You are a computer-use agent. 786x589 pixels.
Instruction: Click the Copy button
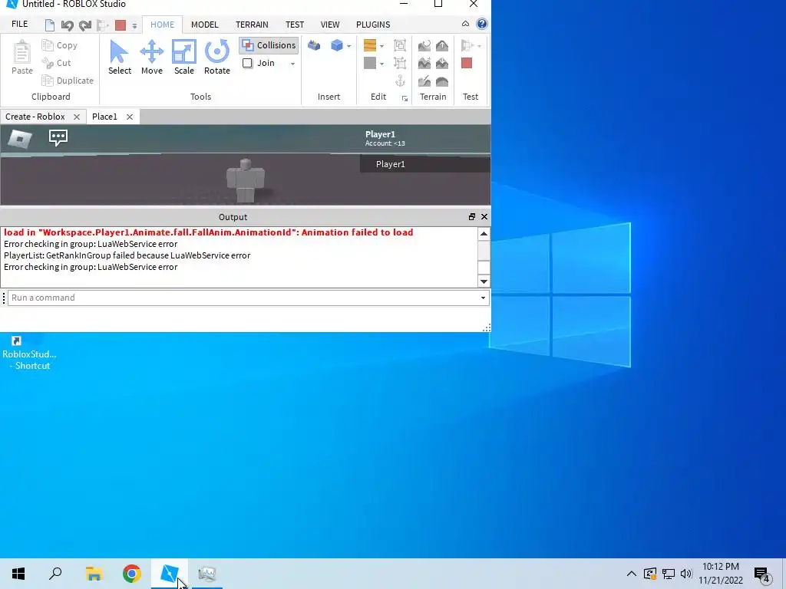coord(60,45)
